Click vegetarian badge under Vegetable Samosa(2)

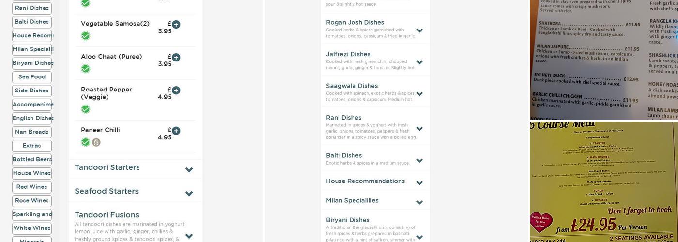tap(86, 36)
